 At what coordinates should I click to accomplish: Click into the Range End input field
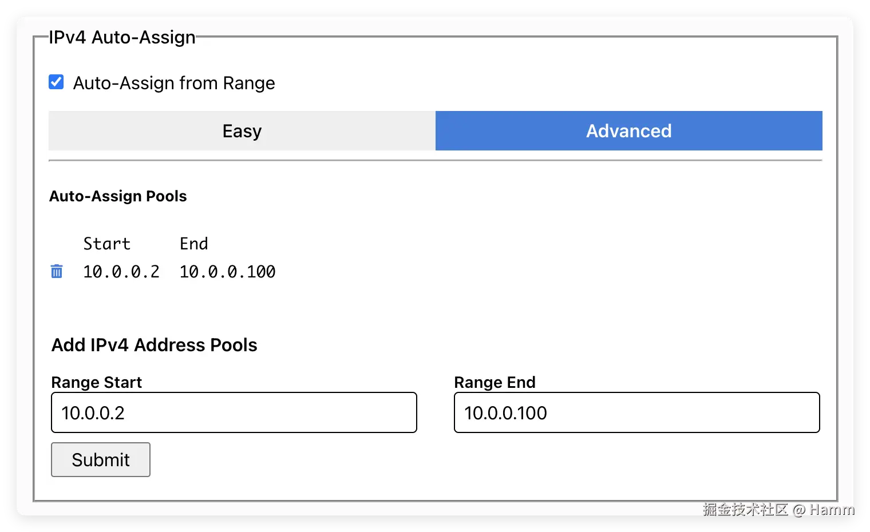click(636, 412)
